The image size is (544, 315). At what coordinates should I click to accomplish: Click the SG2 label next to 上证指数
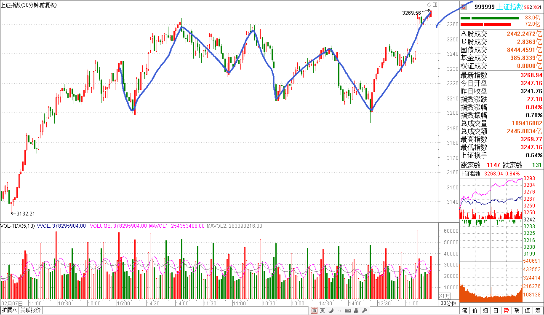(x=528, y=7)
